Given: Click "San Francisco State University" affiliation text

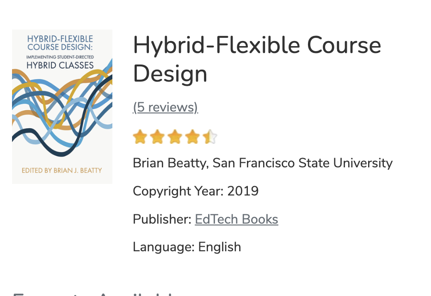Looking at the screenshot, I should 302,163.
